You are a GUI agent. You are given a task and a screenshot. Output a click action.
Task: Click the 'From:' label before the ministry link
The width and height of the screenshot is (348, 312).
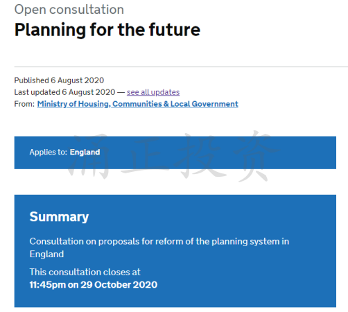(24, 104)
